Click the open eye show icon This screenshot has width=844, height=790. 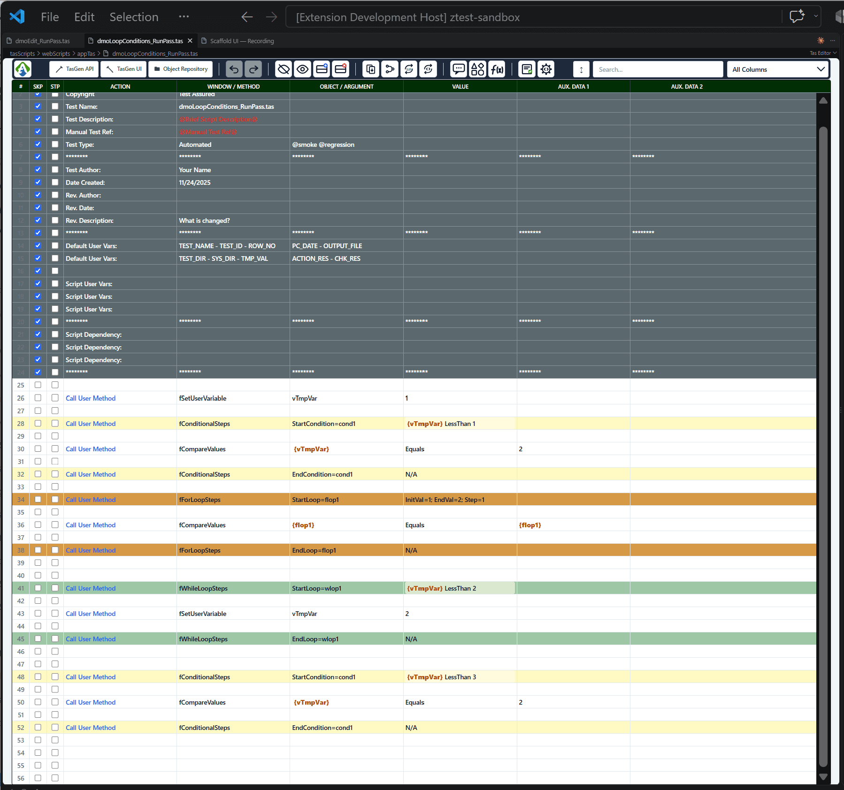[x=303, y=69]
